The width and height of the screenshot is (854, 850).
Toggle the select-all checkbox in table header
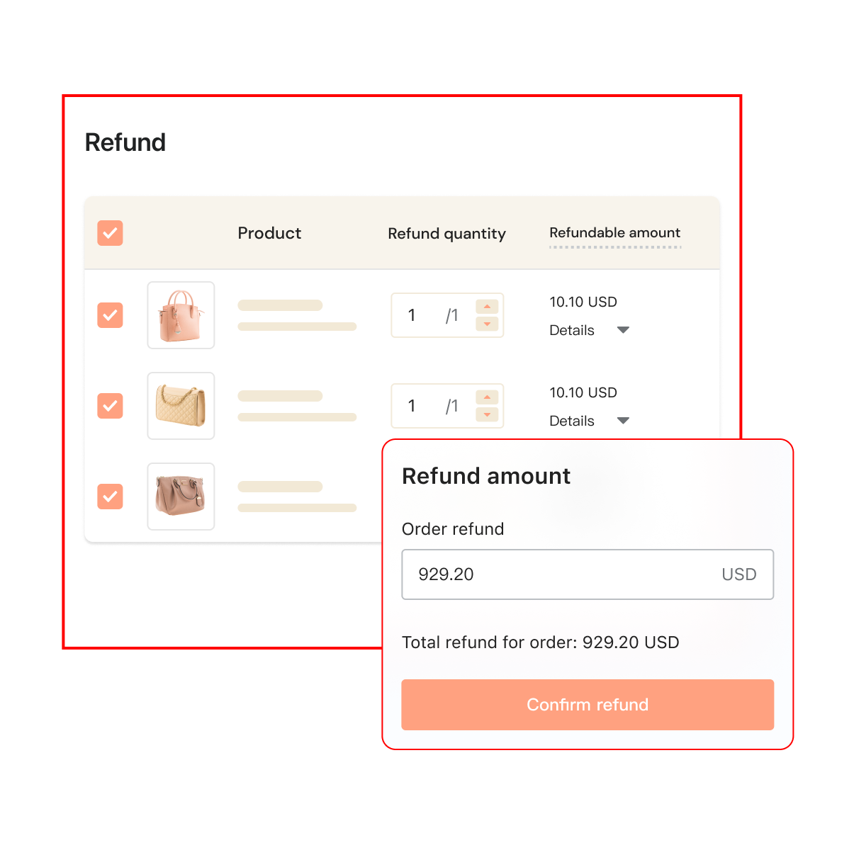point(110,233)
